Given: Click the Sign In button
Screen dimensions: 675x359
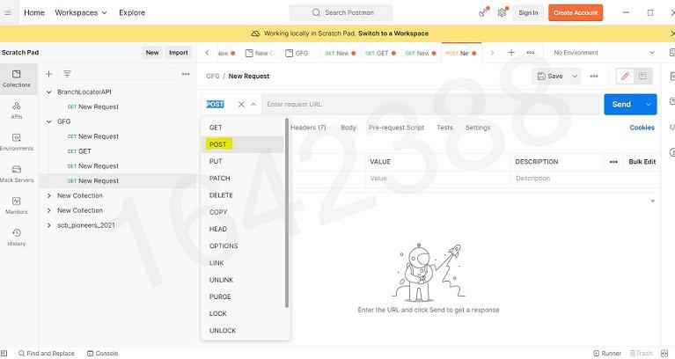Looking at the screenshot, I should pos(528,13).
